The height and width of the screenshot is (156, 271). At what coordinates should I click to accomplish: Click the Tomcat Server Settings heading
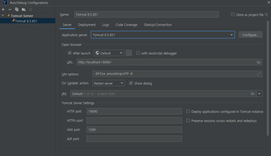pyautogui.click(x=78, y=103)
